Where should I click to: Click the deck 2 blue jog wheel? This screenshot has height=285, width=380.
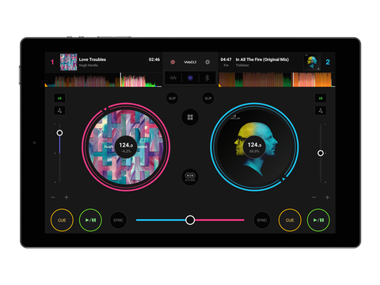click(x=254, y=146)
